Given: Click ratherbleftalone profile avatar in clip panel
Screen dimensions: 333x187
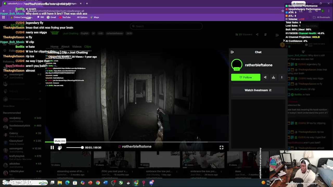Looking at the screenshot, I should pos(237,65).
